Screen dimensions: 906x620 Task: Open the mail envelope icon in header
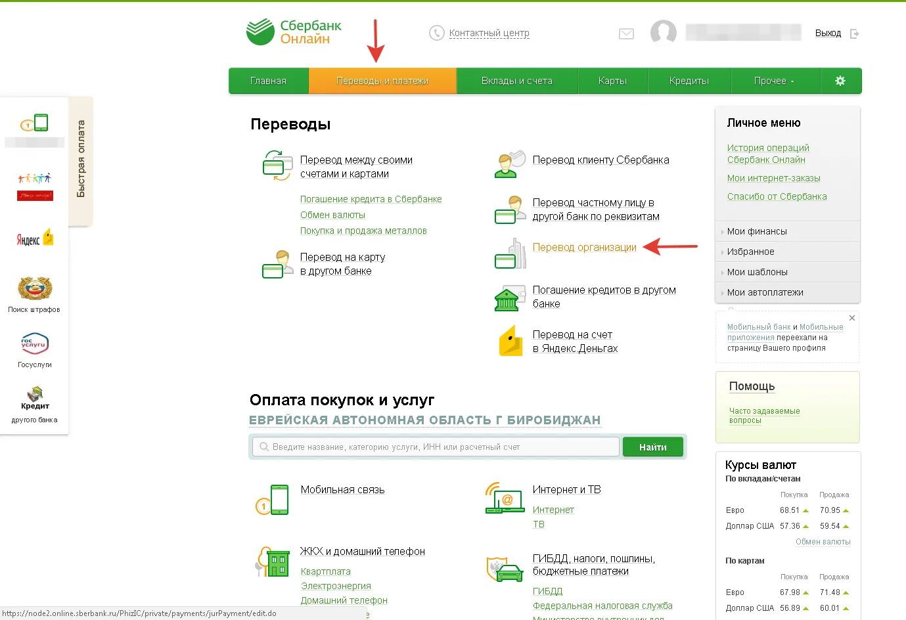(x=626, y=33)
